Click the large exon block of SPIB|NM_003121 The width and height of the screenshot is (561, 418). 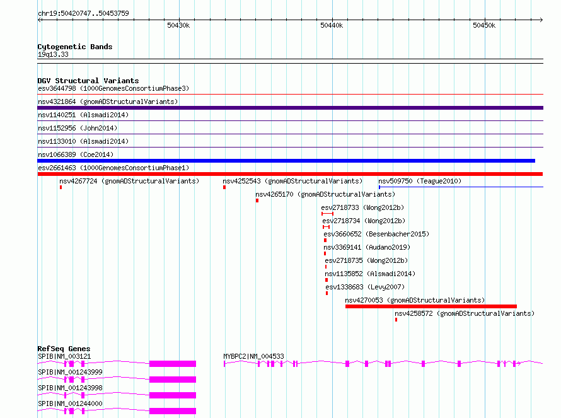tap(173, 364)
